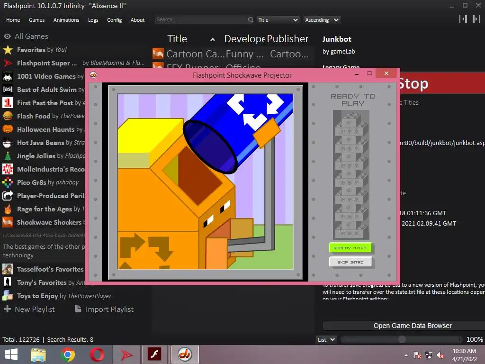Open Opera browser from the taskbar
This screenshot has height=364, width=485.
97,355
